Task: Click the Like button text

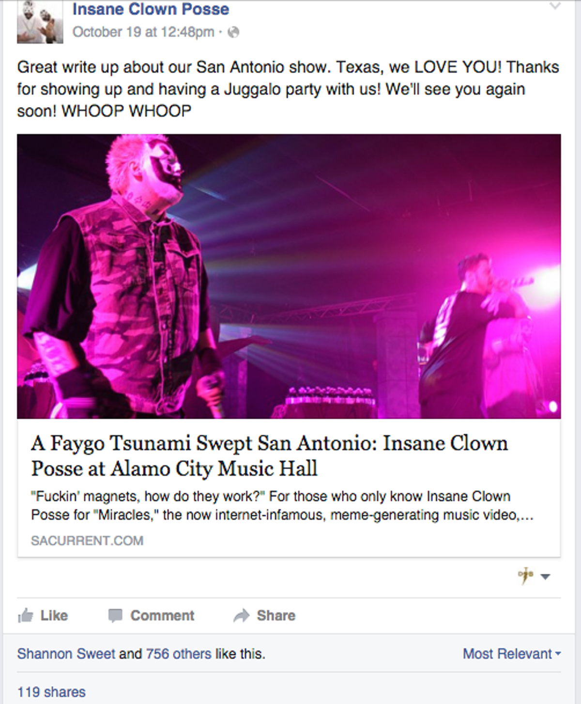Action: click(54, 615)
